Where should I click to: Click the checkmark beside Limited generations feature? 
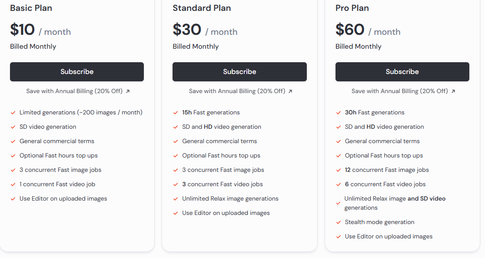tap(13, 112)
